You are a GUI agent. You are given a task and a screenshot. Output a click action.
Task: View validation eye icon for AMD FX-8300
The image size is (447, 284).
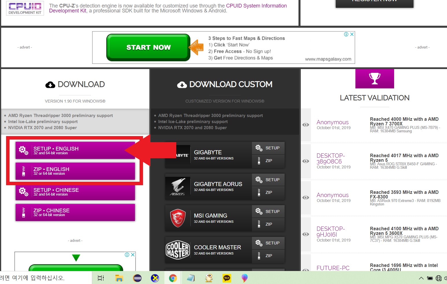[306, 198]
